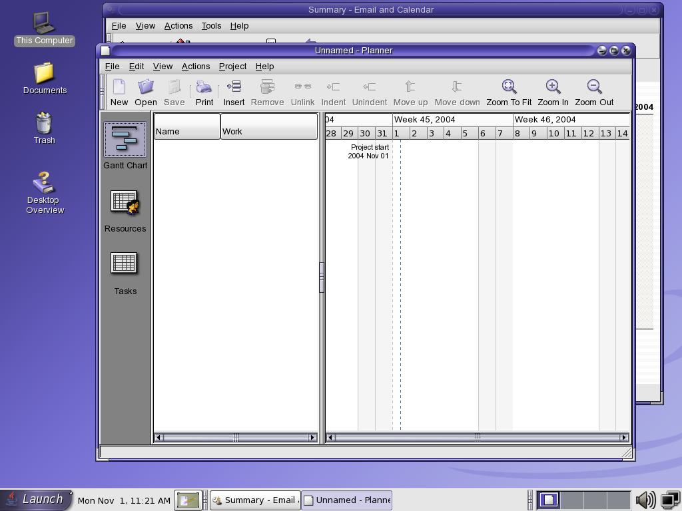Open Help menu in Email and Calendar window

tap(239, 26)
